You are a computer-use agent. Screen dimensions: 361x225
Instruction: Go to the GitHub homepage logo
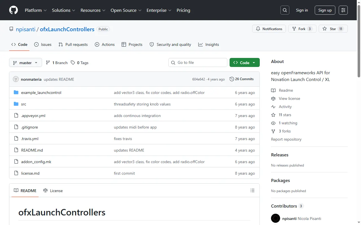click(14, 10)
